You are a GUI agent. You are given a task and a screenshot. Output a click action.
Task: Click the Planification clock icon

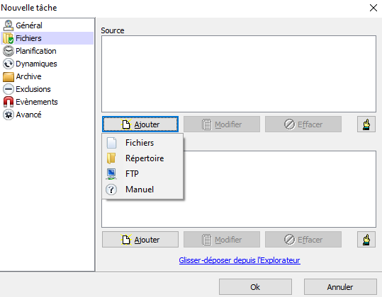pyautogui.click(x=9, y=51)
